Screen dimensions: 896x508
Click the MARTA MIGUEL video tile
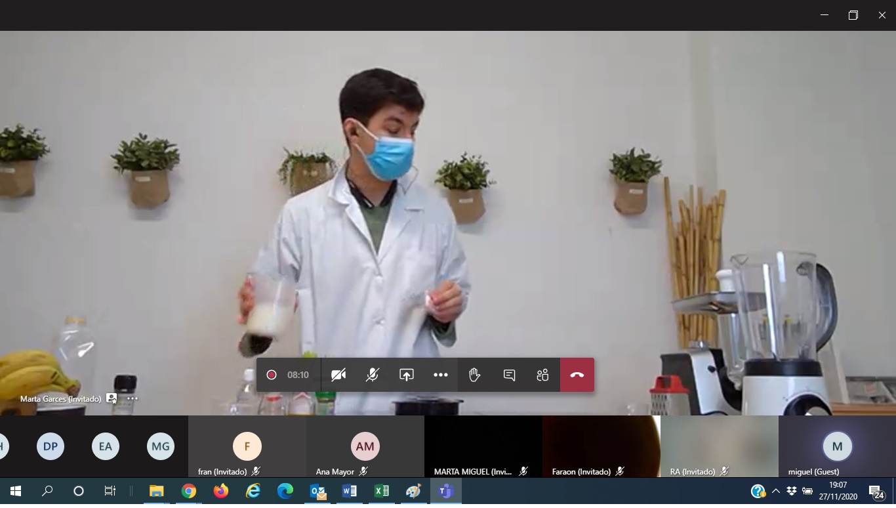coord(483,446)
